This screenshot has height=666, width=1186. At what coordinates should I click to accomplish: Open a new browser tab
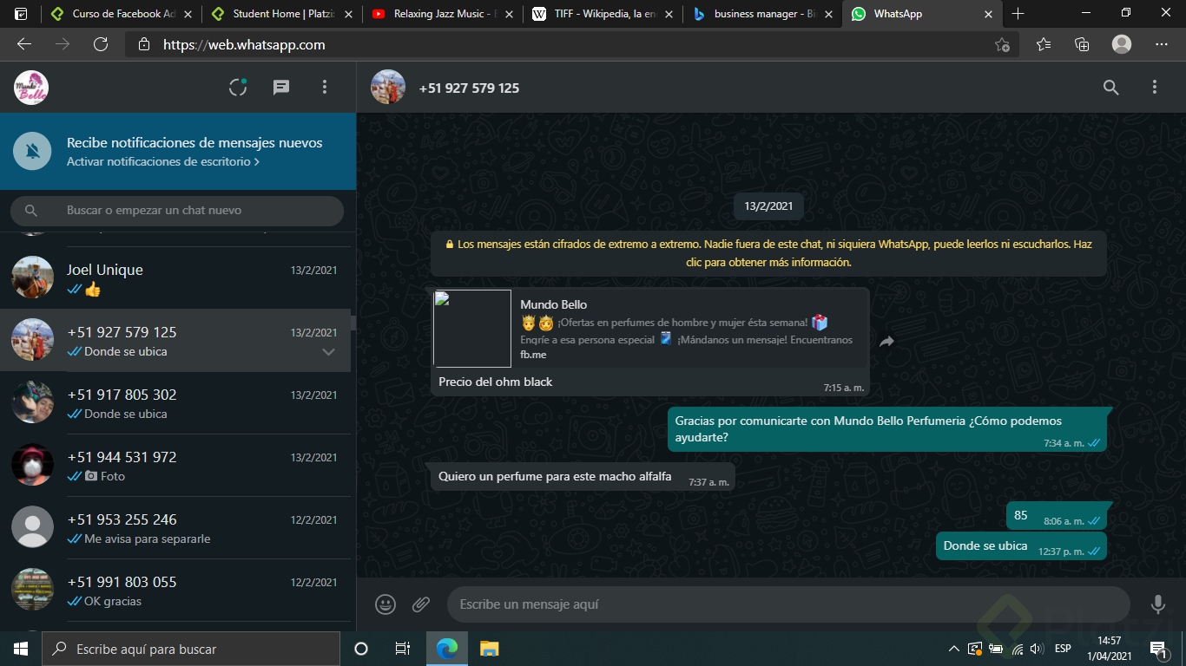[1018, 14]
